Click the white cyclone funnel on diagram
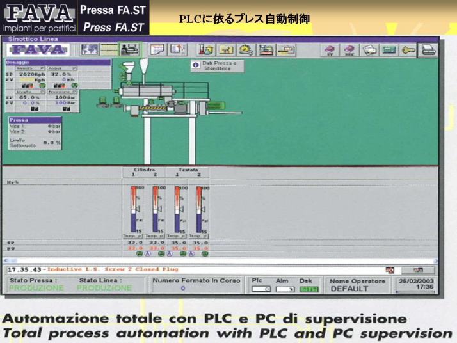The height and width of the screenshot is (343, 457). point(143,66)
